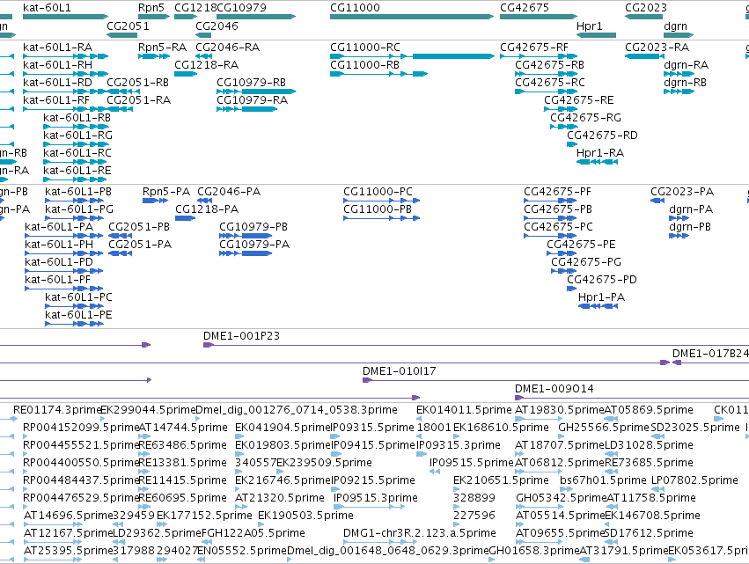Click transcript label kat-60L1-RG

pos(77,136)
